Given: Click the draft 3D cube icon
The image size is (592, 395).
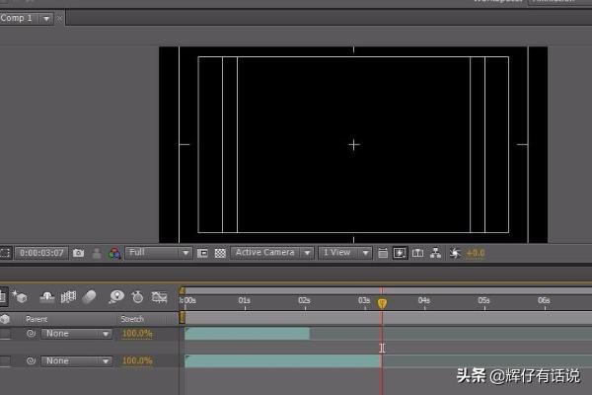Looking at the screenshot, I should click(20, 297).
